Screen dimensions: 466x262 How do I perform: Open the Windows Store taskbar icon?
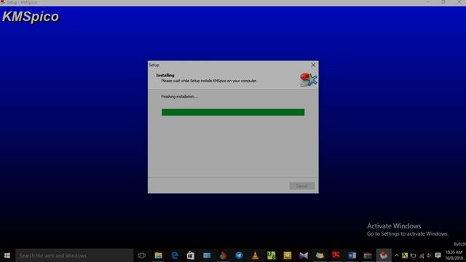tap(191, 255)
